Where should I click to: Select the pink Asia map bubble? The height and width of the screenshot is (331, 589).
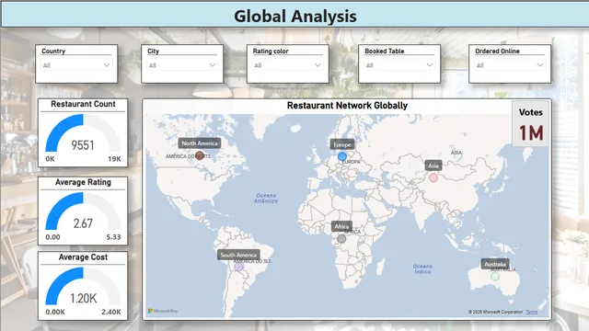(x=433, y=177)
